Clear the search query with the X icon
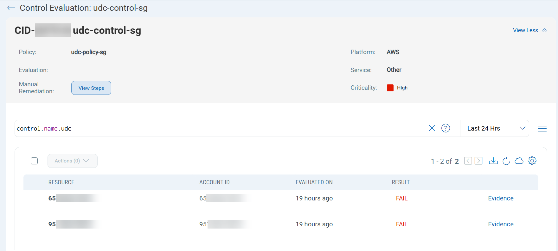558x251 pixels. (x=432, y=128)
